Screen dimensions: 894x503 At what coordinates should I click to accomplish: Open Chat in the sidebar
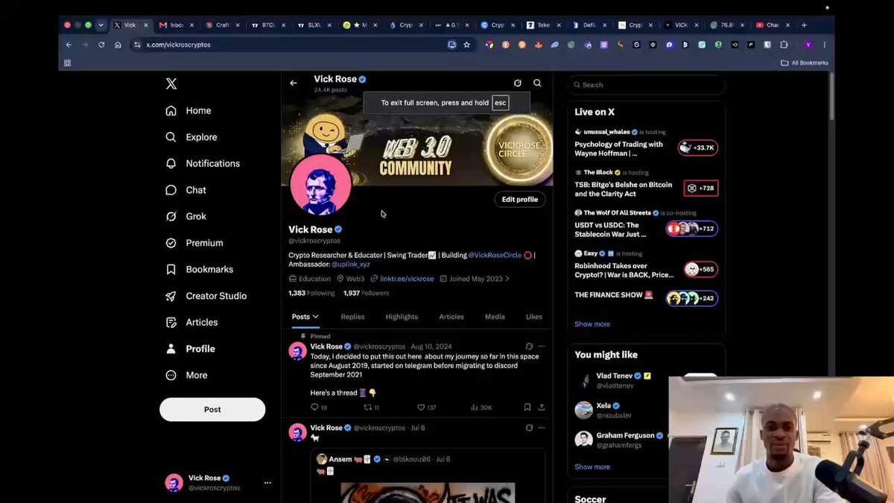click(186, 190)
